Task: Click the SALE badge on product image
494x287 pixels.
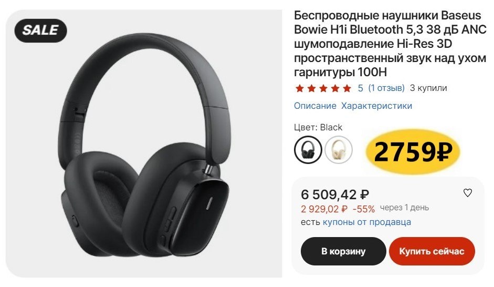Action: pos(40,30)
